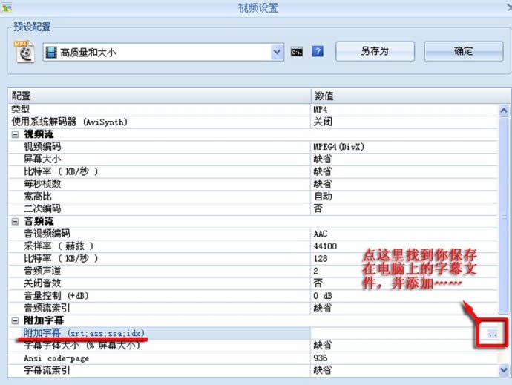Click the MP4 file format icon
Image resolution: width=512 pixels, height=385 pixels.
[x=26, y=51]
